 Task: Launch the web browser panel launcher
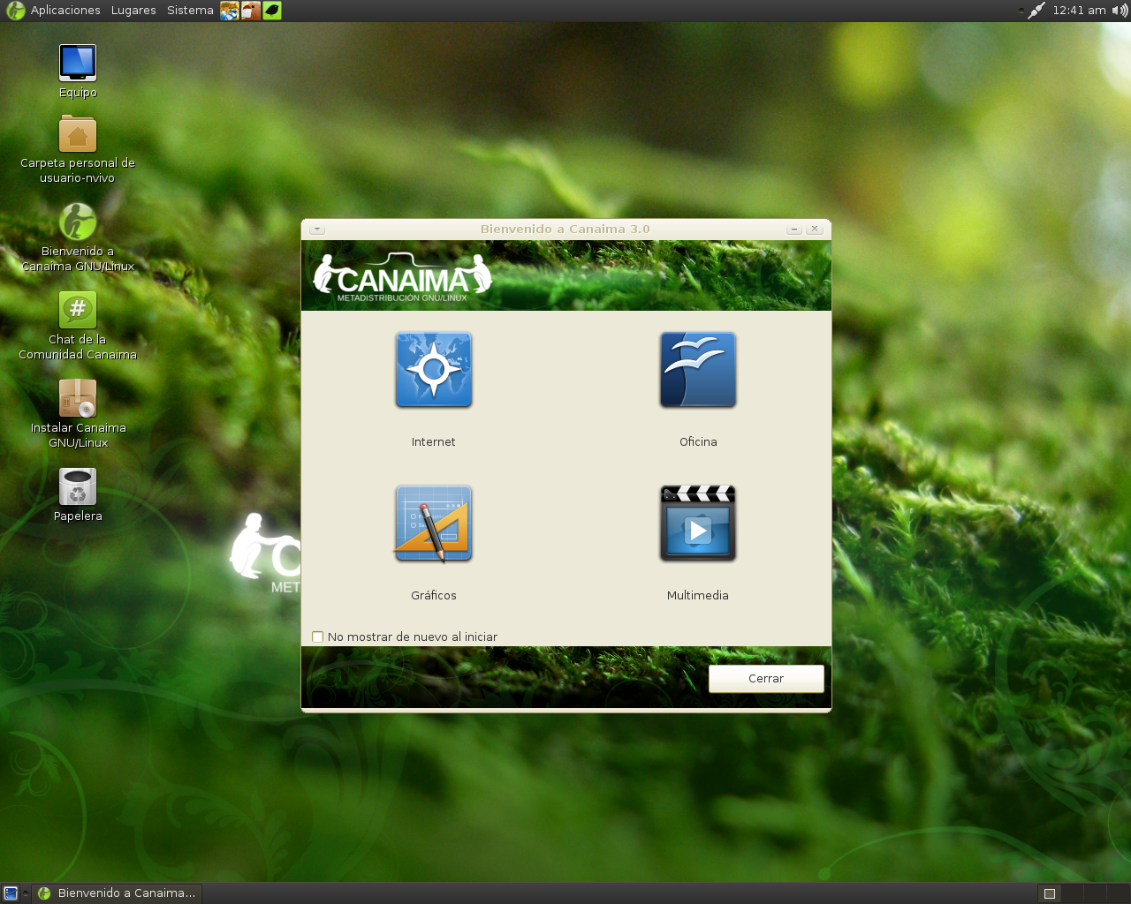coord(230,11)
